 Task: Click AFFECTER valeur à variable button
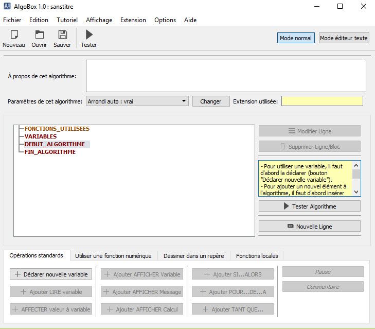(x=51, y=309)
